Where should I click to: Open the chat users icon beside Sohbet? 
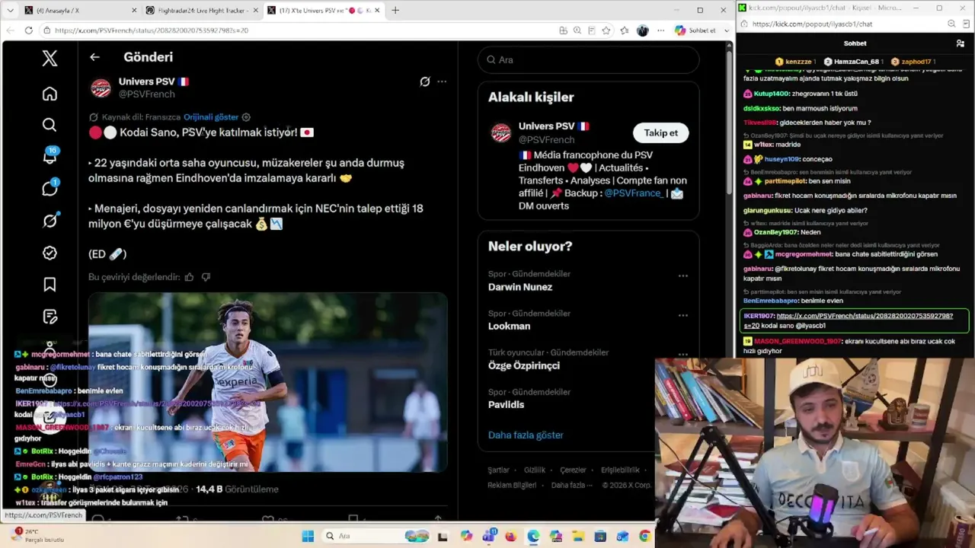[960, 43]
